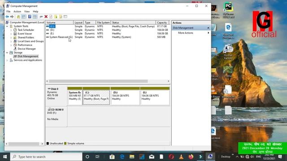
Task: Click the folder search toolbar icon
Action: [x=61, y=17]
